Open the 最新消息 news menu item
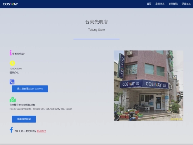Image resolution: width=193 pixels, height=145 pixels. tap(160, 4)
